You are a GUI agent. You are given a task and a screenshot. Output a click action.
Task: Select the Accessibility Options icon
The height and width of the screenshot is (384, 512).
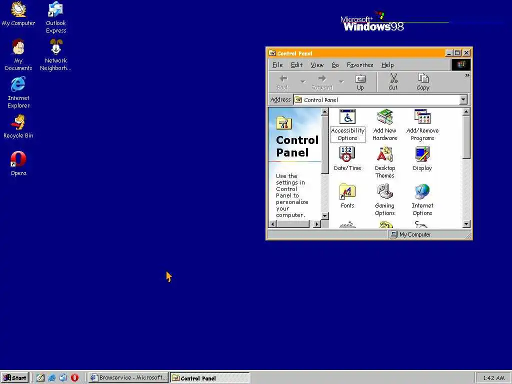(347, 125)
